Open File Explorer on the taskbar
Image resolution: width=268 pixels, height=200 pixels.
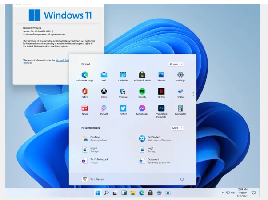tap(133, 193)
